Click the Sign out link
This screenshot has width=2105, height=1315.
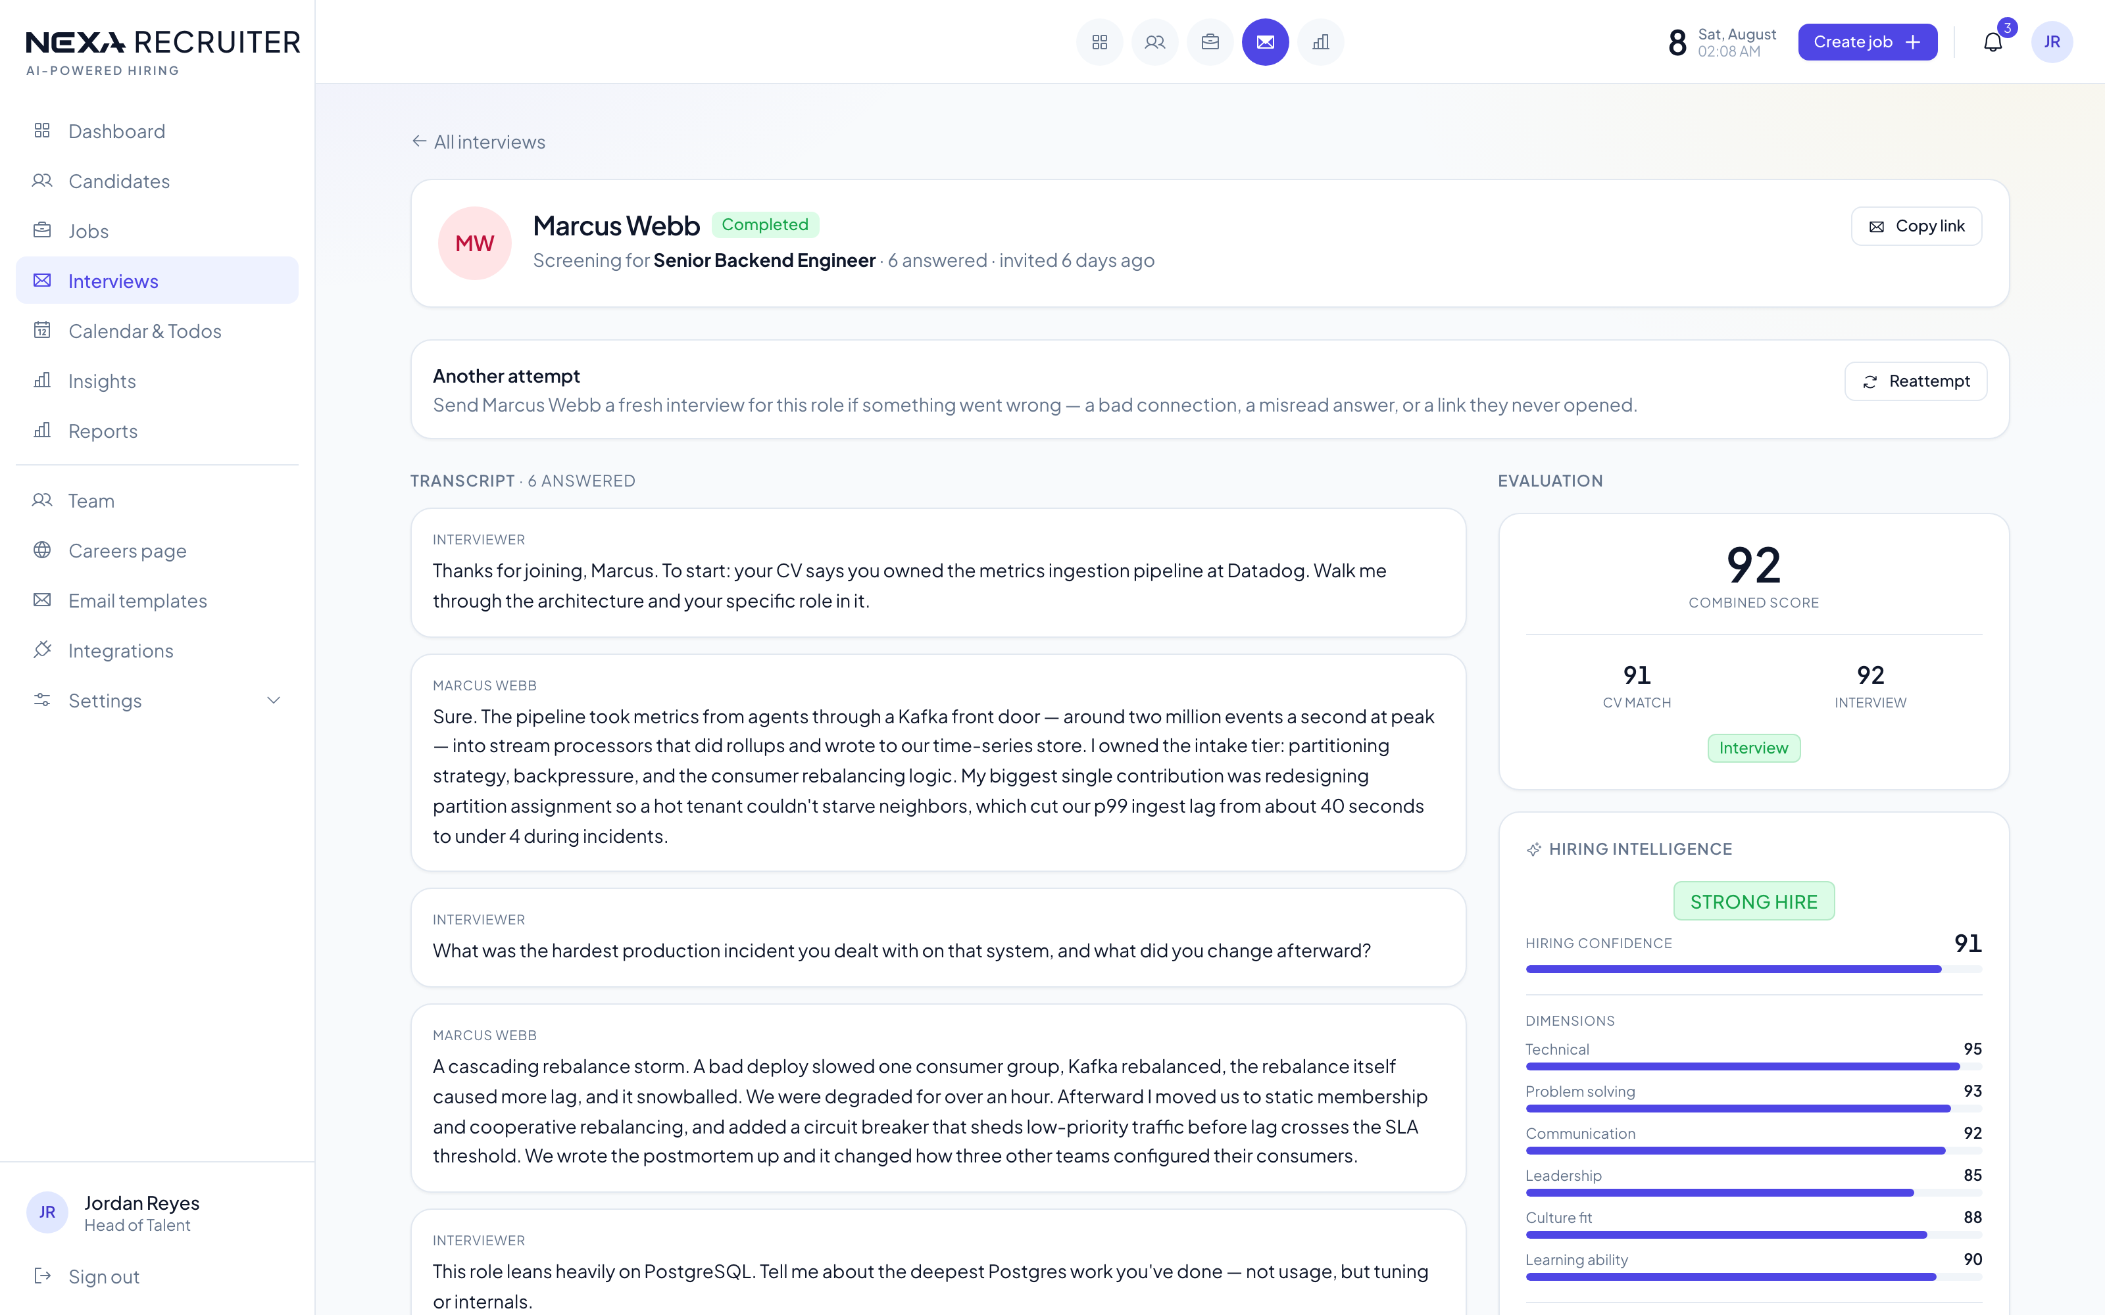(x=157, y=1276)
